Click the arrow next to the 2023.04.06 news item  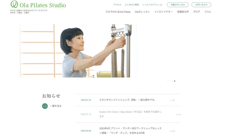click(172, 131)
